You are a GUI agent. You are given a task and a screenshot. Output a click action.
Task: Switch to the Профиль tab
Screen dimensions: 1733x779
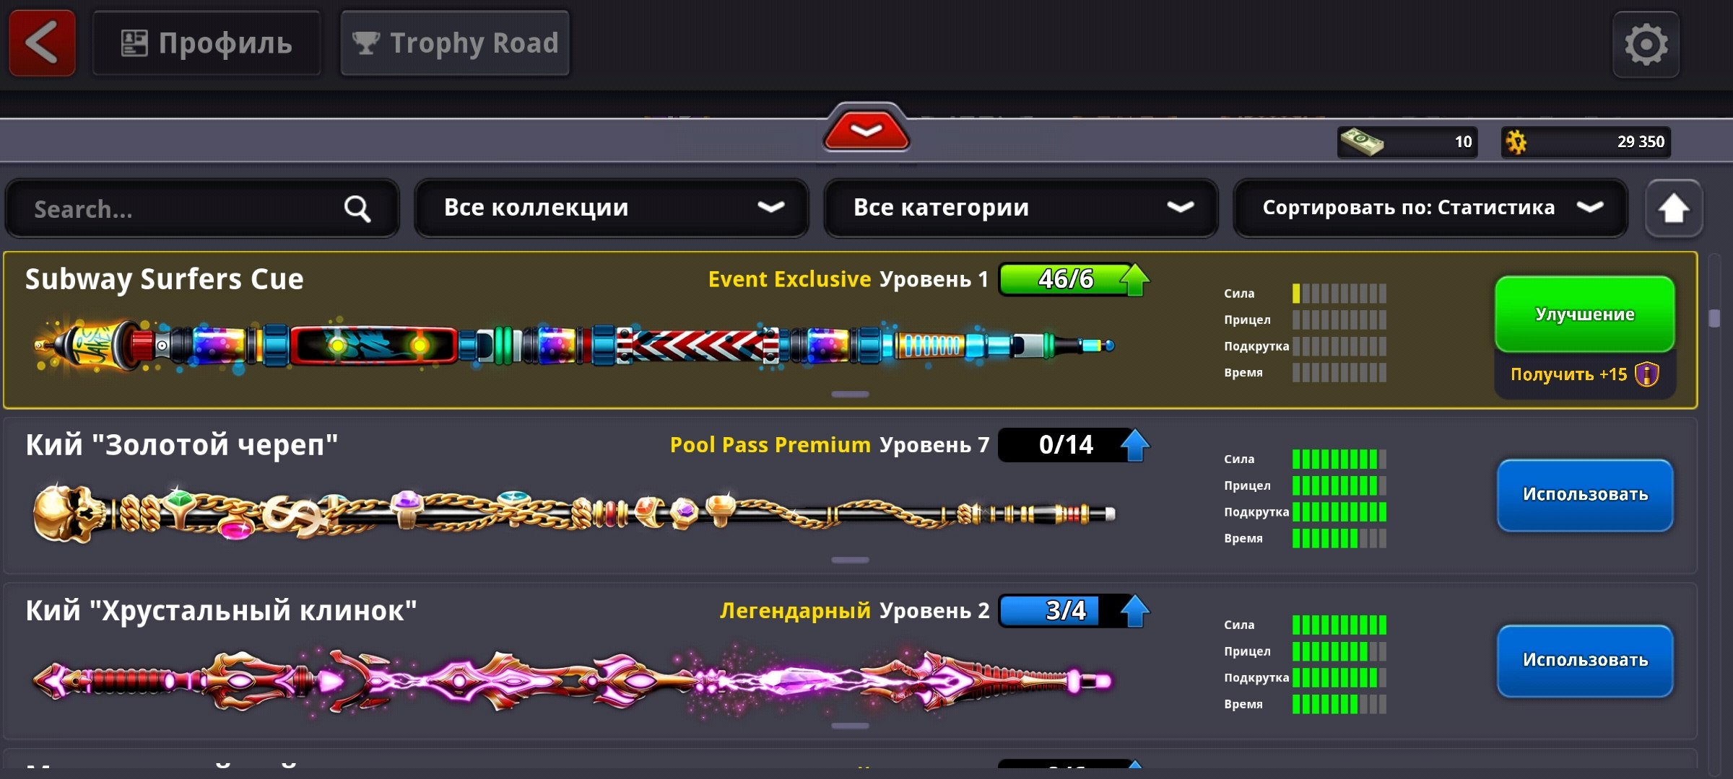pos(207,43)
